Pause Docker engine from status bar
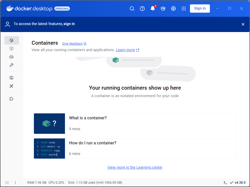 click(x=7, y=183)
